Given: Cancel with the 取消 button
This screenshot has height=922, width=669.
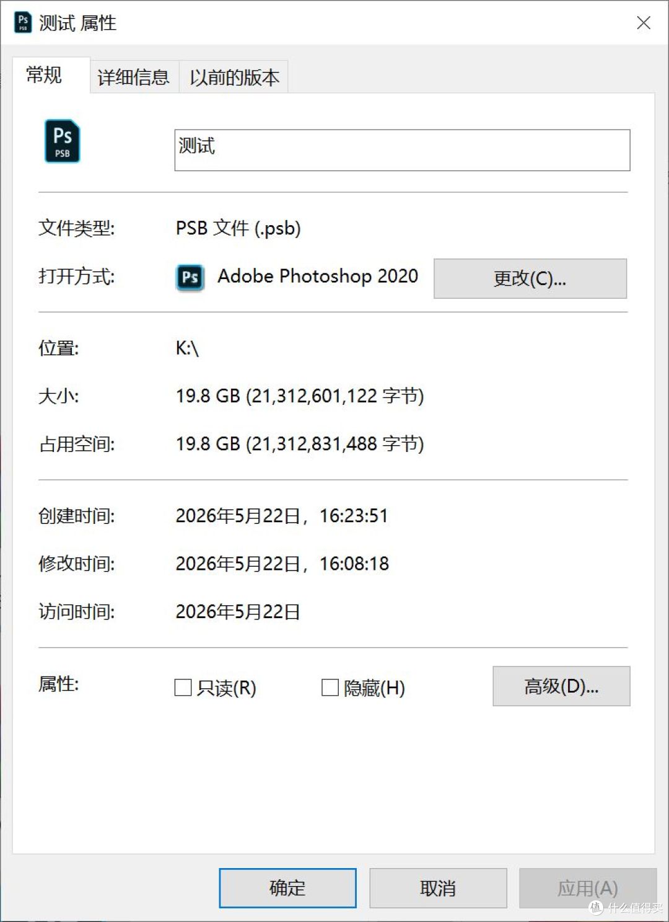Looking at the screenshot, I should click(x=438, y=888).
